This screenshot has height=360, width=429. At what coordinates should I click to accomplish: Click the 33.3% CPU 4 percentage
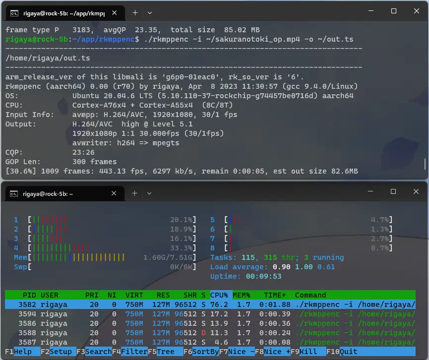pyautogui.click(x=181, y=248)
